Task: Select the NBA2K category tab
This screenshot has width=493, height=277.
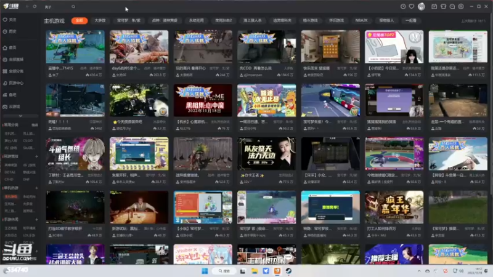Action: [x=361, y=20]
